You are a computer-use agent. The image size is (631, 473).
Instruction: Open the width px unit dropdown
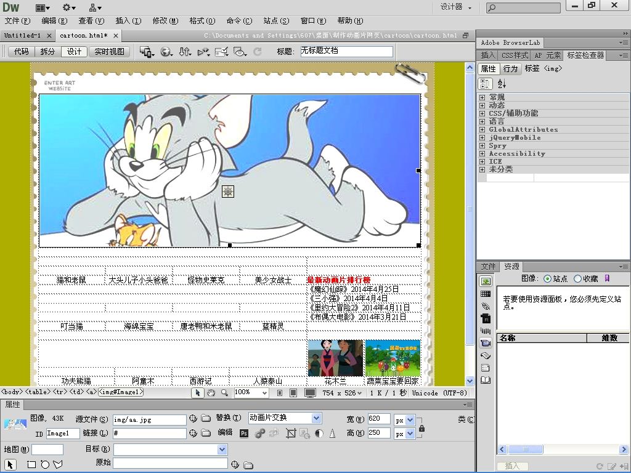pyautogui.click(x=410, y=420)
